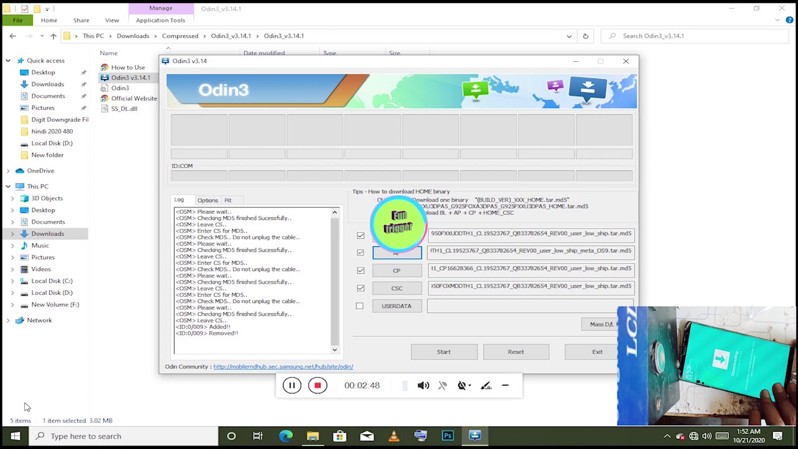This screenshot has height=449, width=798.
Task: Uncheck the BL file checkbox
Action: click(x=360, y=235)
